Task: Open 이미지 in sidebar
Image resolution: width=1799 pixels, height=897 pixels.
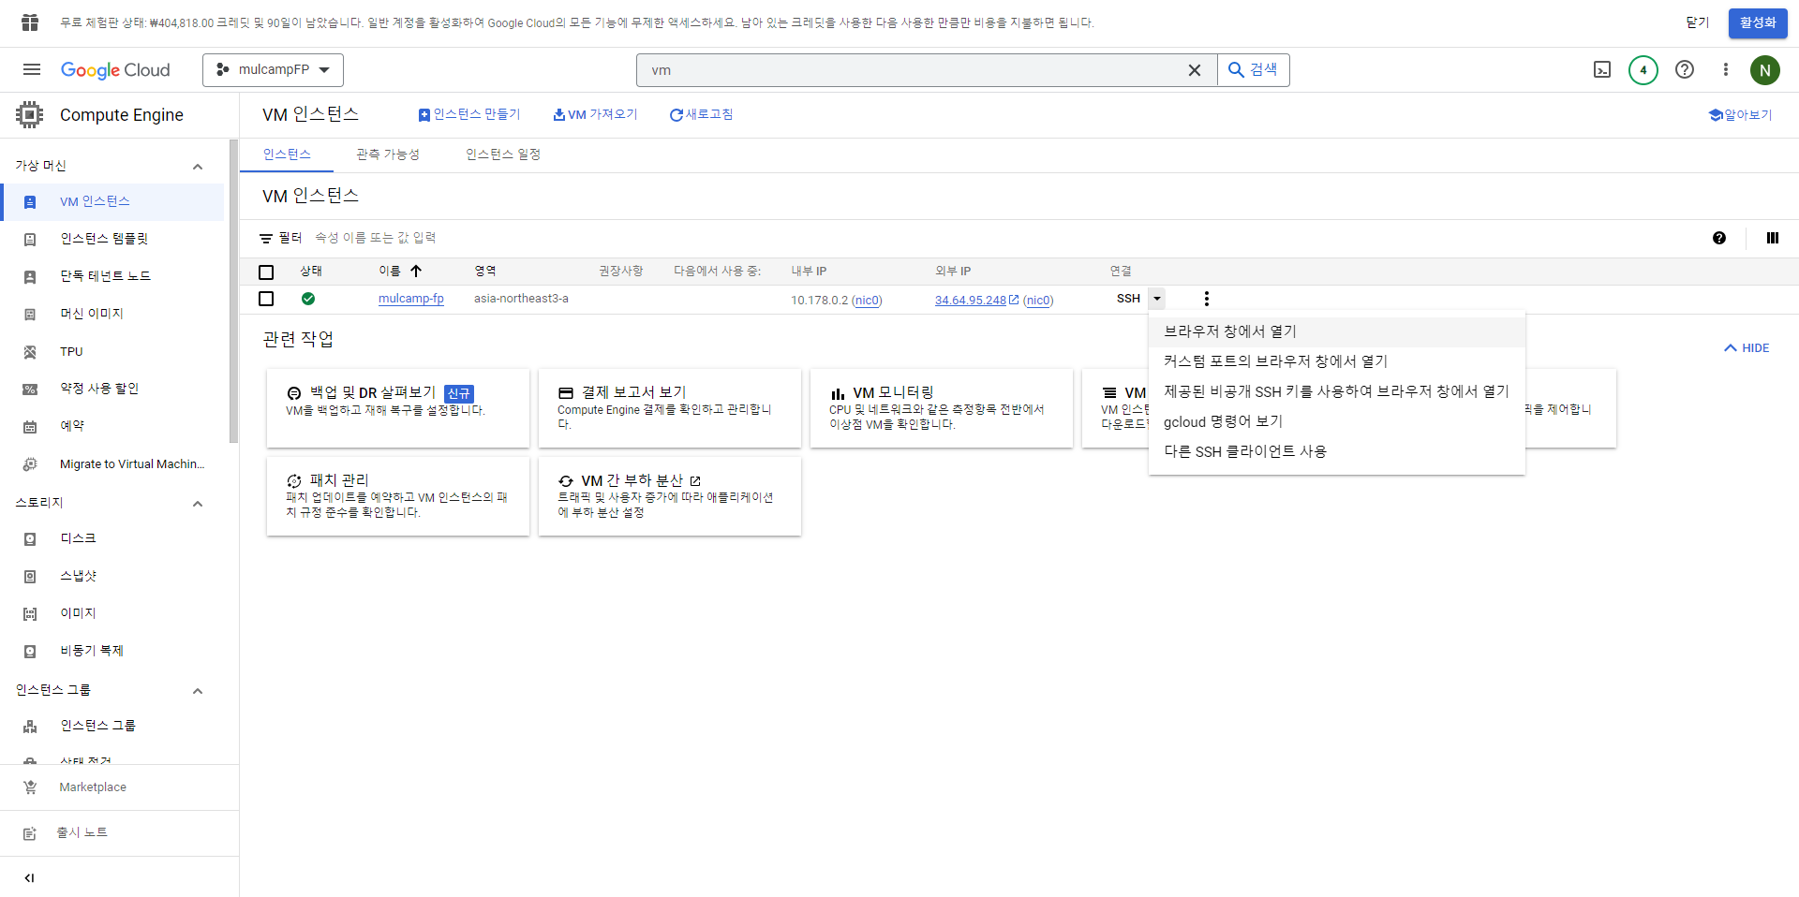Action: point(112,613)
